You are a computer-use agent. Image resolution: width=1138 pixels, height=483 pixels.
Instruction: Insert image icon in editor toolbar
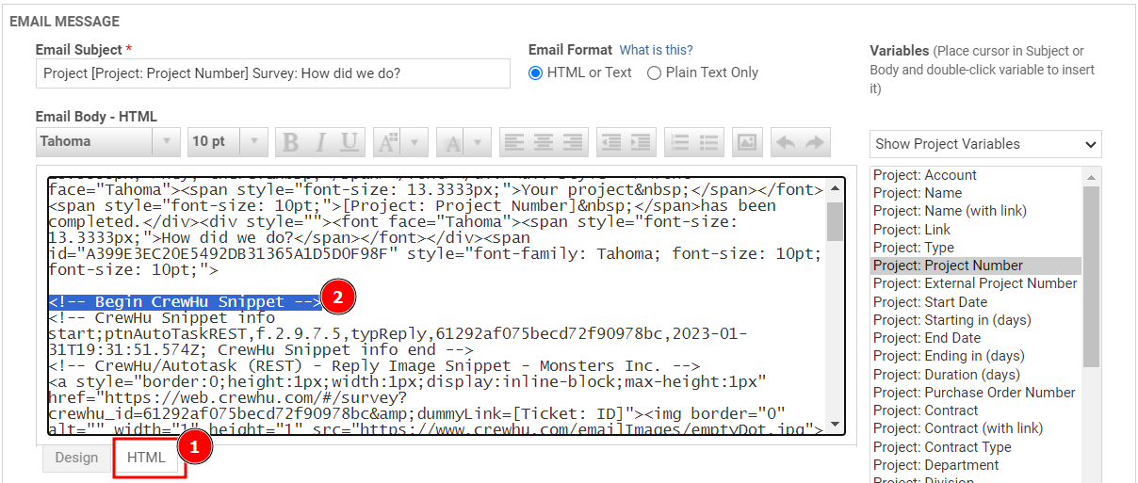coord(747,142)
